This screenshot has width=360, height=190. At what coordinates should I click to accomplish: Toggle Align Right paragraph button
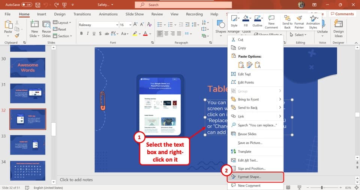pos(172,34)
